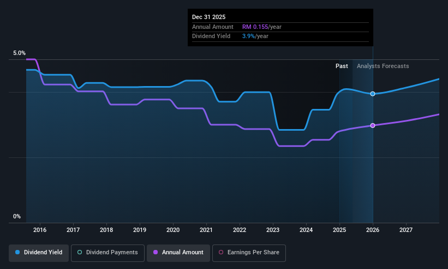Click the 0% y-axis label
This screenshot has width=448, height=269.
click(x=17, y=217)
